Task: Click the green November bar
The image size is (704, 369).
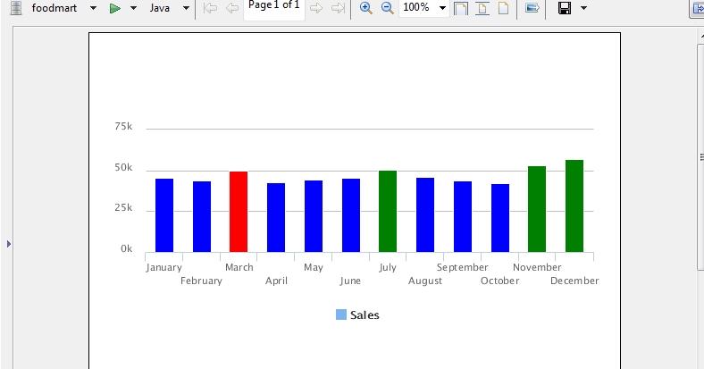Action: tap(537, 209)
